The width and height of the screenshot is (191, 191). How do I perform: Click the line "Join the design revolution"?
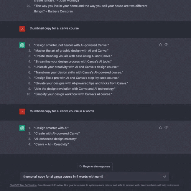pos(75,89)
